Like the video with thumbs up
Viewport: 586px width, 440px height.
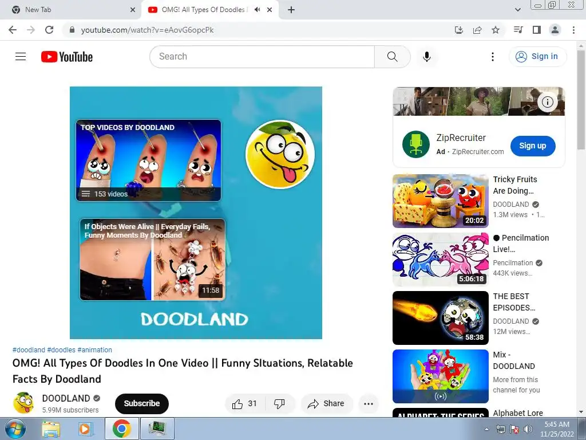click(x=245, y=404)
